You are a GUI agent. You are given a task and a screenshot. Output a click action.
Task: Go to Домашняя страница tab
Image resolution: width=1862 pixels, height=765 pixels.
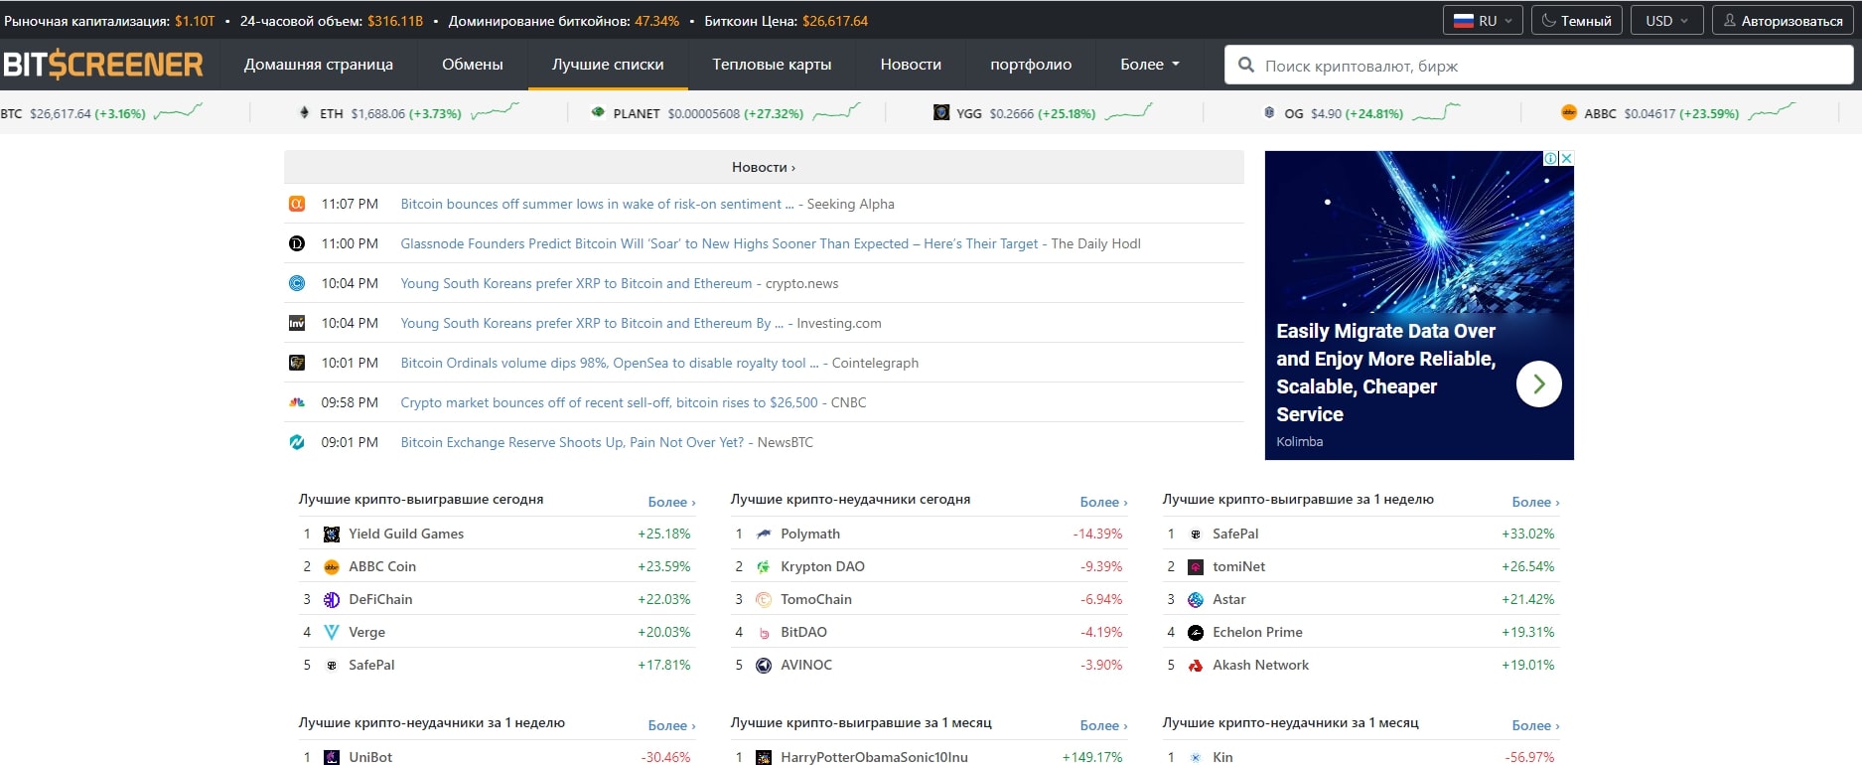[x=319, y=65]
